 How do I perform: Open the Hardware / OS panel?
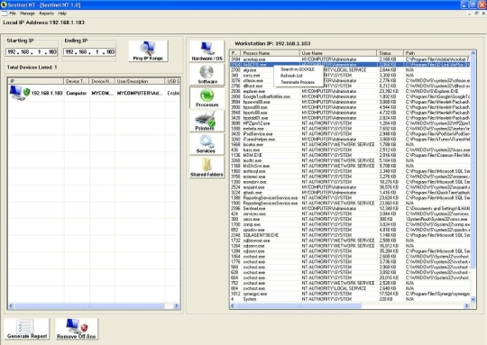click(207, 51)
